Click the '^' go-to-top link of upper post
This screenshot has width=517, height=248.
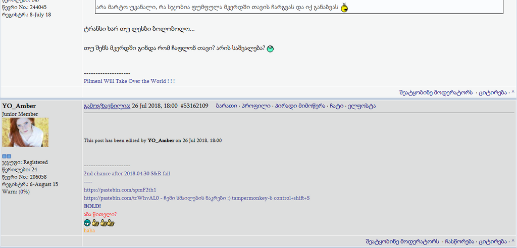(513, 92)
